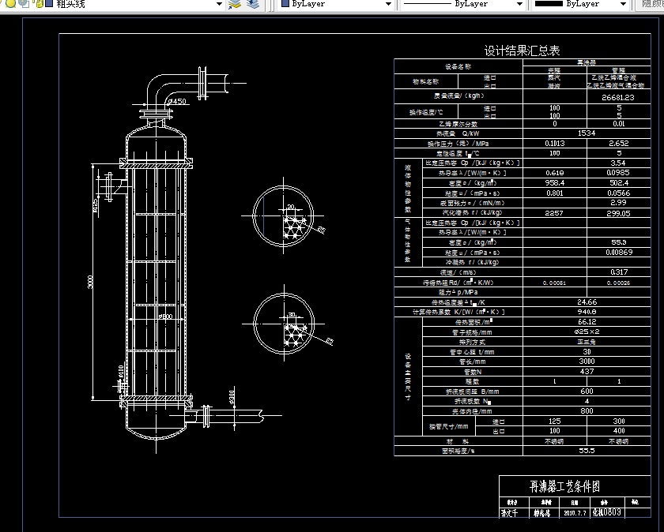The width and height of the screenshot is (664, 532).
Task: Select the row label 设备名称
Action: (458, 66)
